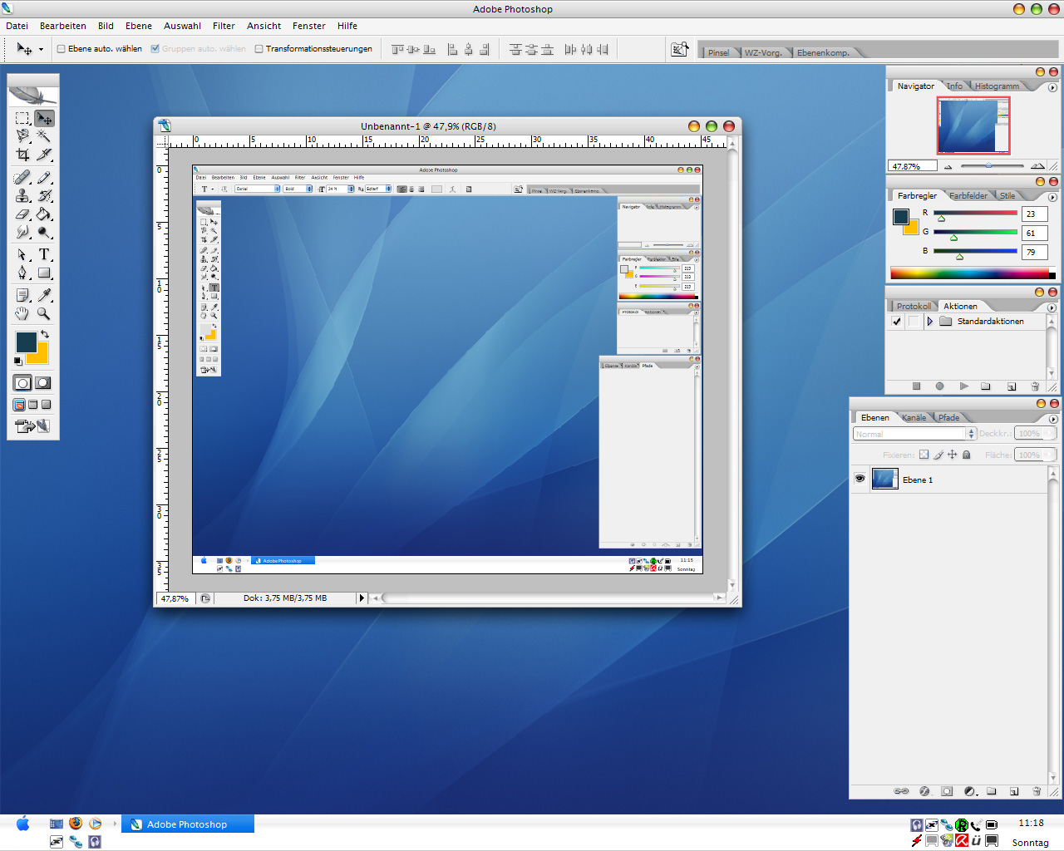The image size is (1064, 851).
Task: Select the Pen tool
Action: 22,273
